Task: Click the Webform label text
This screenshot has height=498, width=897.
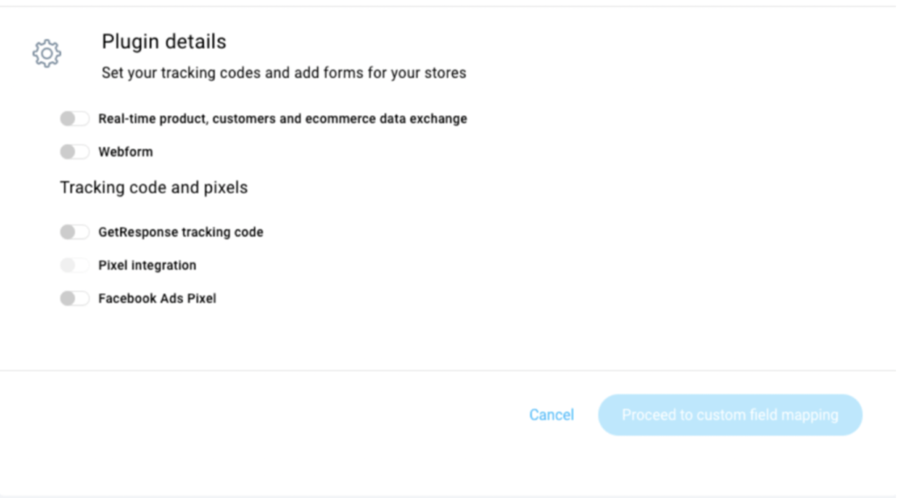Action: pyautogui.click(x=125, y=152)
